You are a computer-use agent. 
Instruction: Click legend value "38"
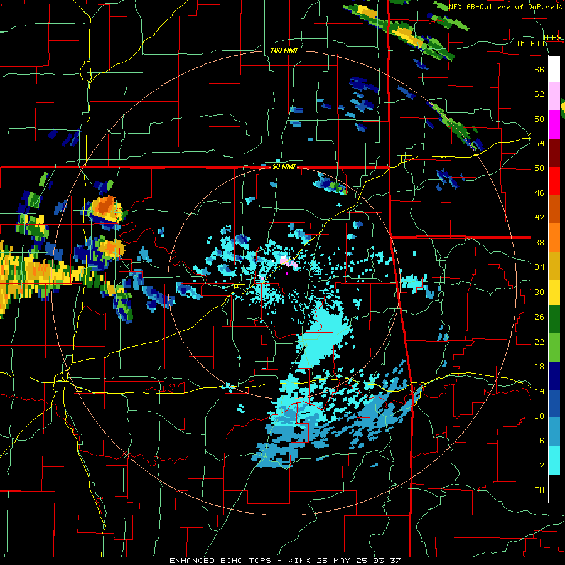click(x=539, y=242)
